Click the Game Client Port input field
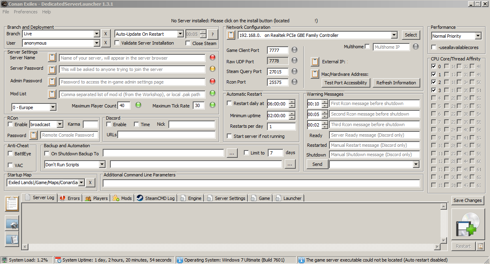Screen dimensions: 490x264 278,50
